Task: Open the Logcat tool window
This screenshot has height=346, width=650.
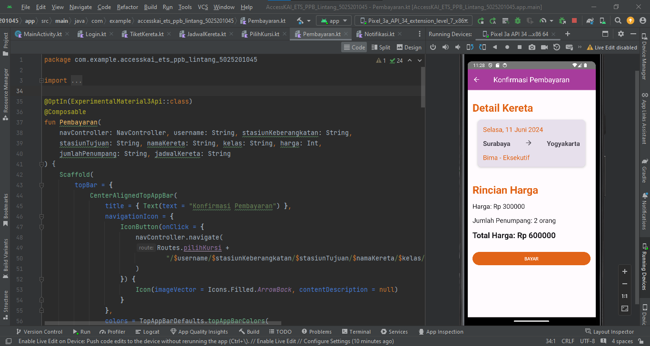Action: tap(148, 332)
